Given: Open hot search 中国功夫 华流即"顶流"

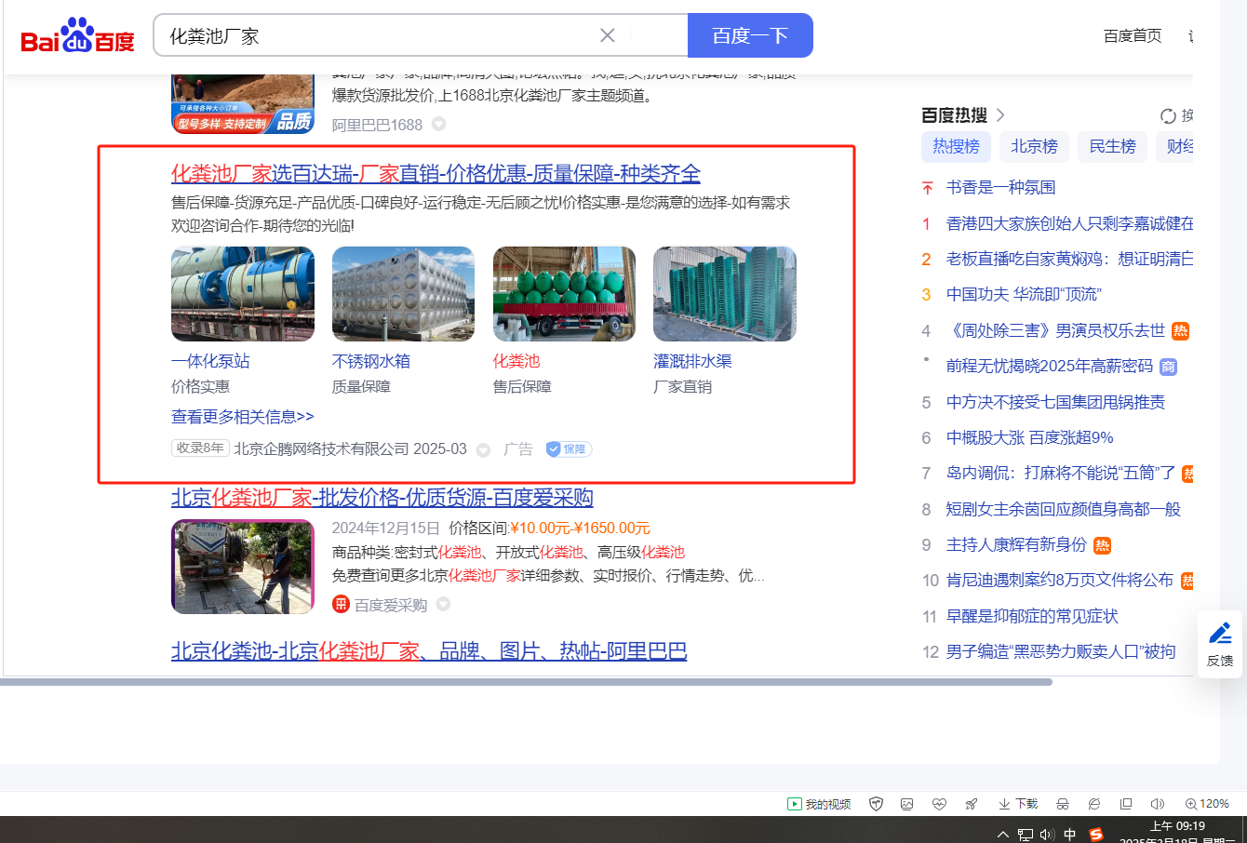Looking at the screenshot, I should point(1024,295).
